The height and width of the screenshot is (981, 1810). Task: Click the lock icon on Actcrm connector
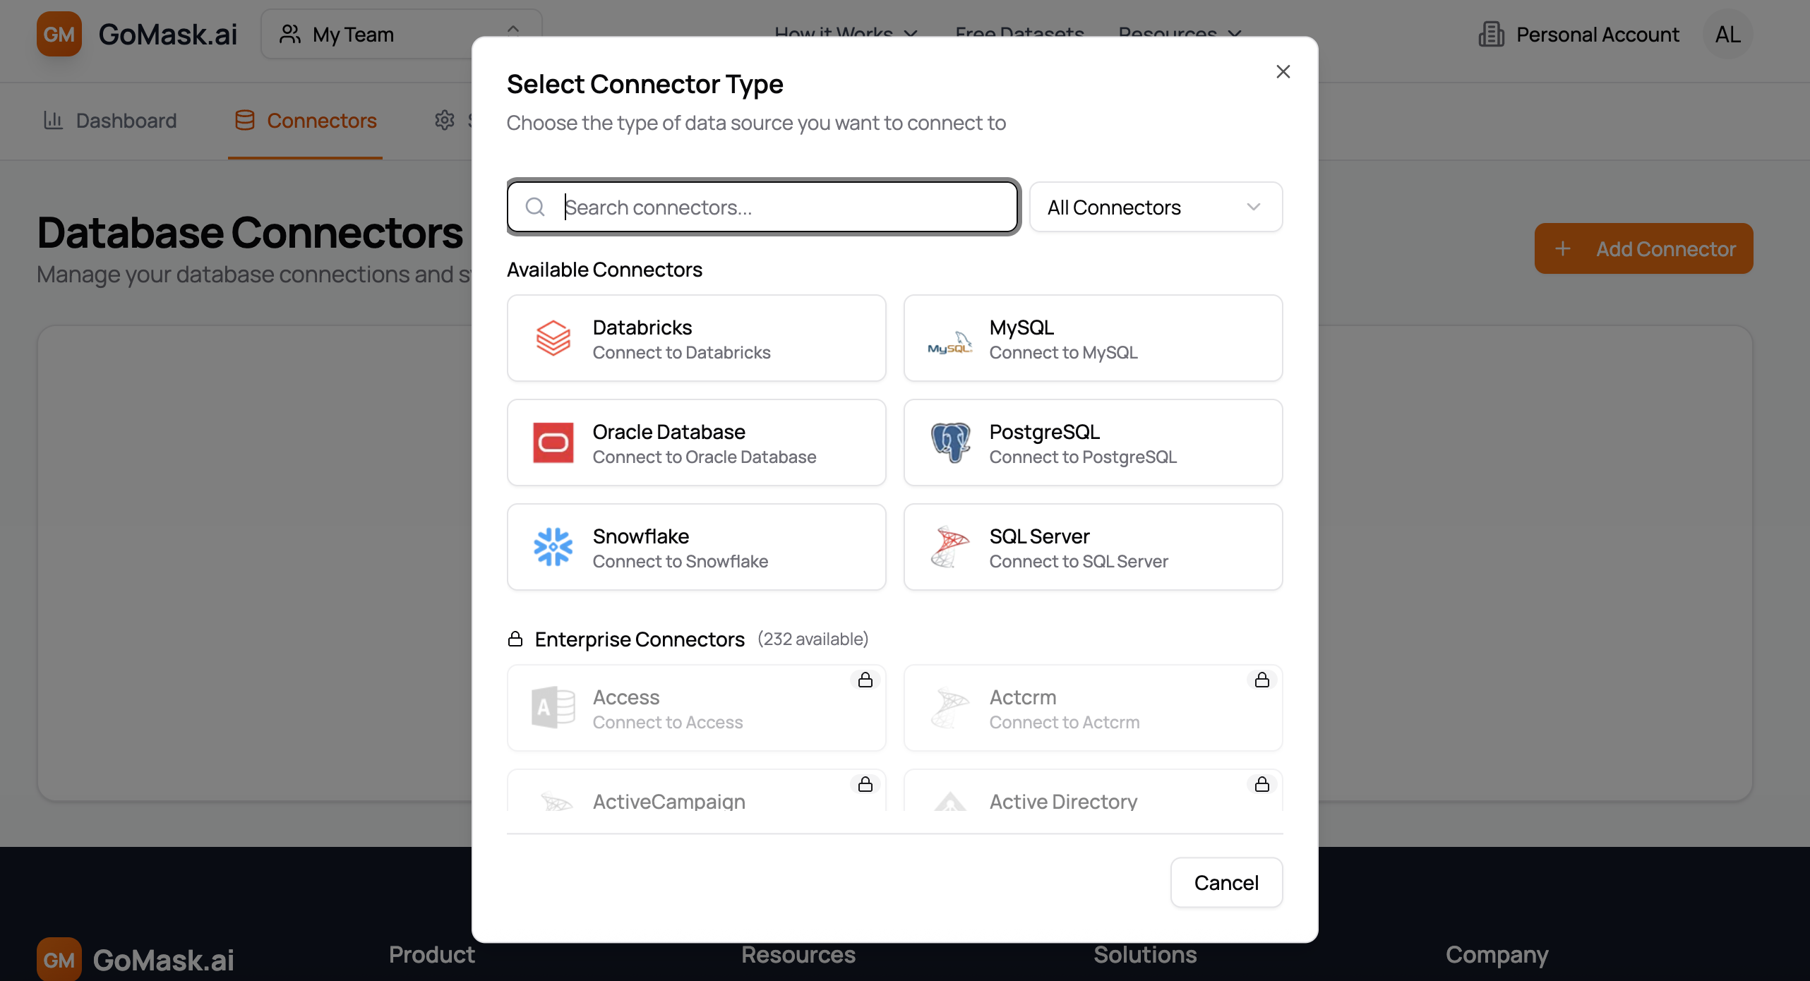tap(1261, 680)
